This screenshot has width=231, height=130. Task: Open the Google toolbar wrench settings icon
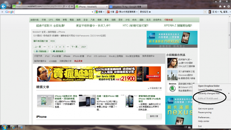[x=221, y=12]
